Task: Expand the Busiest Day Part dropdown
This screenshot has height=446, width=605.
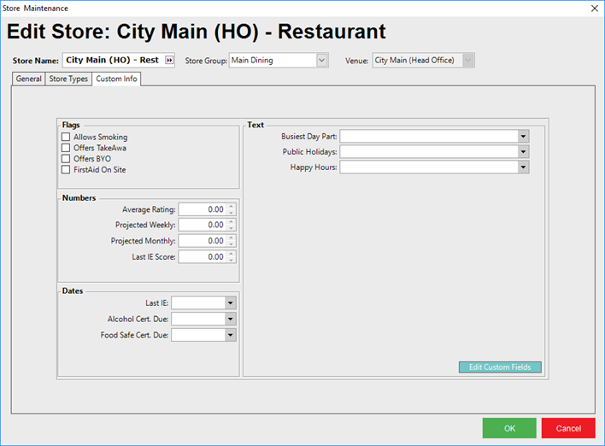Action: pyautogui.click(x=522, y=136)
